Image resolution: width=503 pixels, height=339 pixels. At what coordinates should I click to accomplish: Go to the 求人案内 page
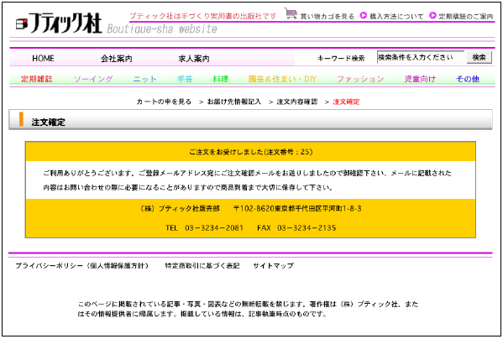pyautogui.click(x=194, y=59)
